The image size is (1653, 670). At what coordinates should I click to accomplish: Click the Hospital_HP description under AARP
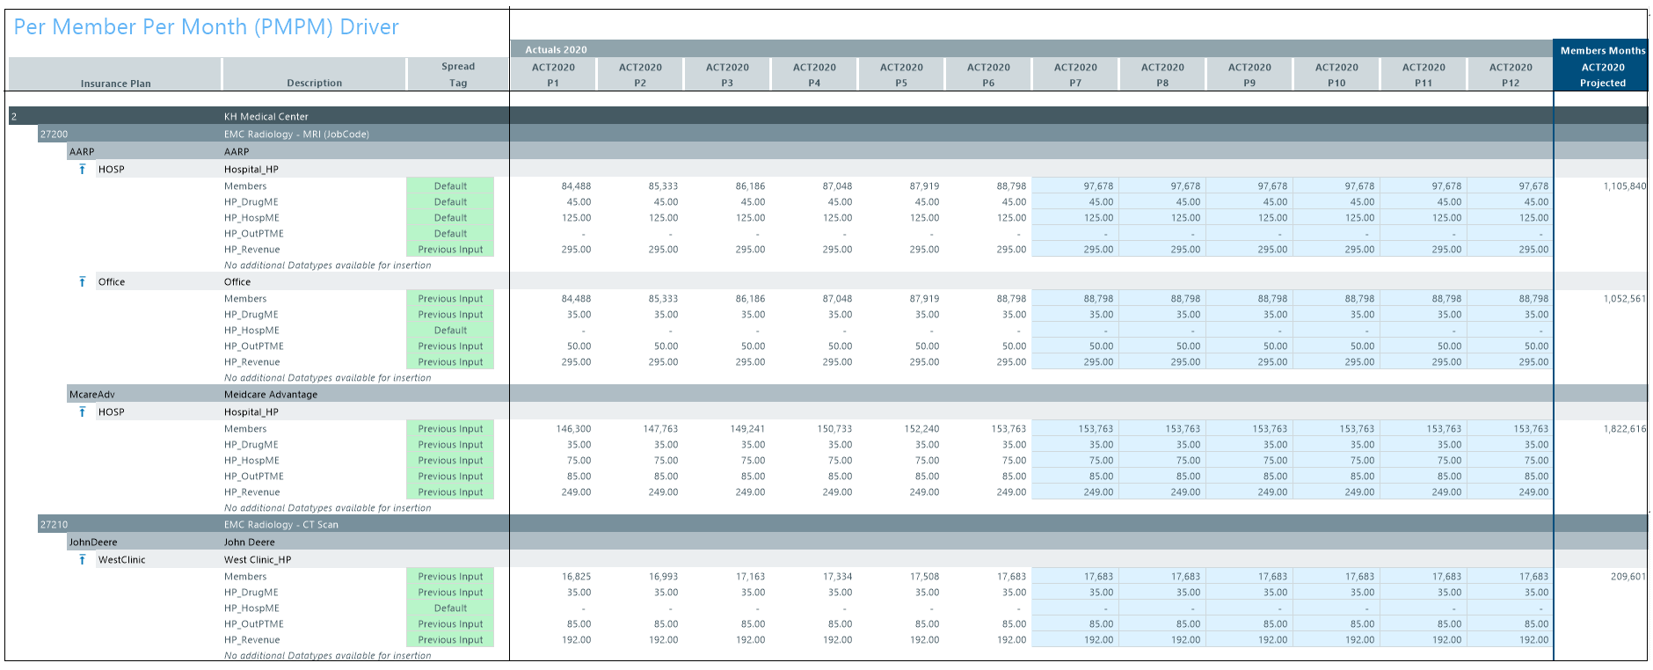coord(251,169)
